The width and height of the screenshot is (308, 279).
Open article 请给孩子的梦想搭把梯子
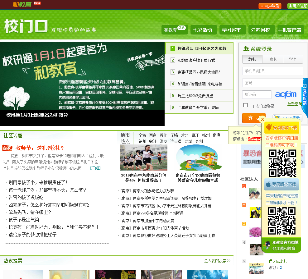(x=33, y=235)
